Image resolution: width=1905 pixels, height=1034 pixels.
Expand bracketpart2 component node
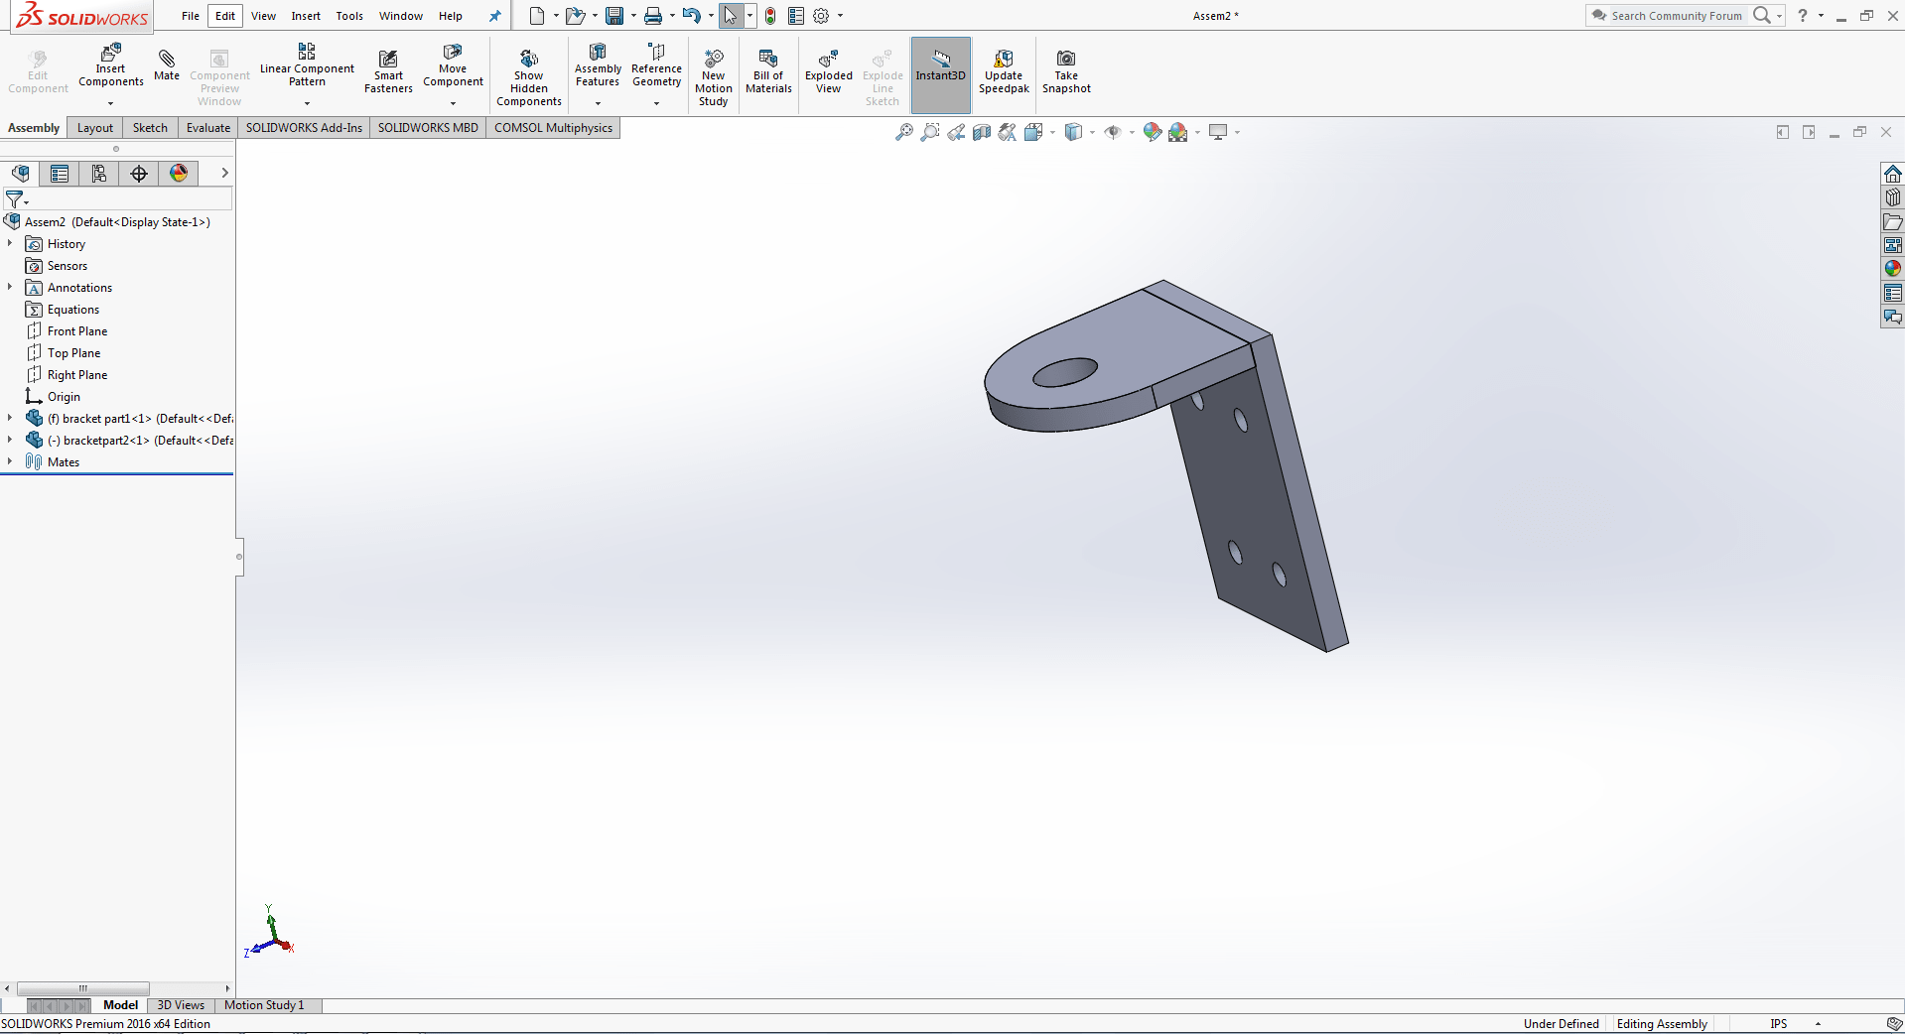[x=10, y=440]
